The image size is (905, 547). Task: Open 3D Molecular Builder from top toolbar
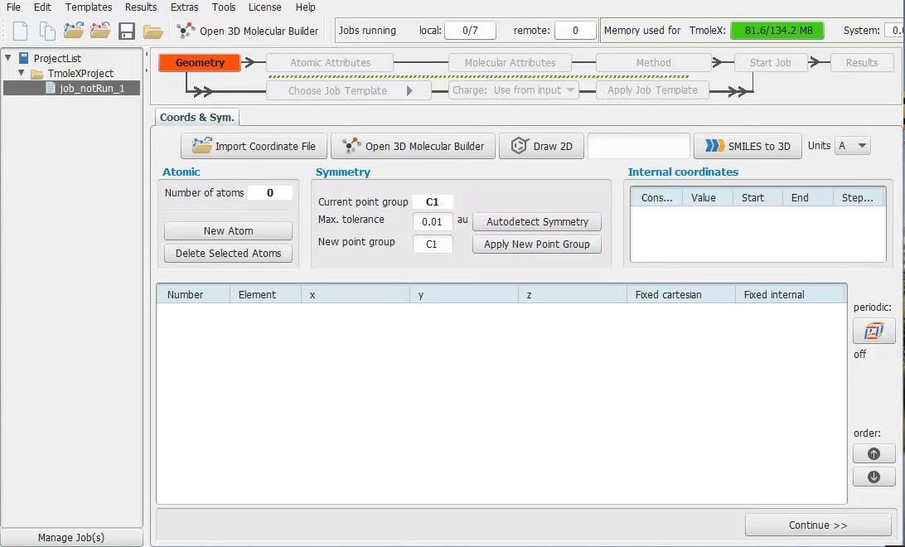[248, 31]
